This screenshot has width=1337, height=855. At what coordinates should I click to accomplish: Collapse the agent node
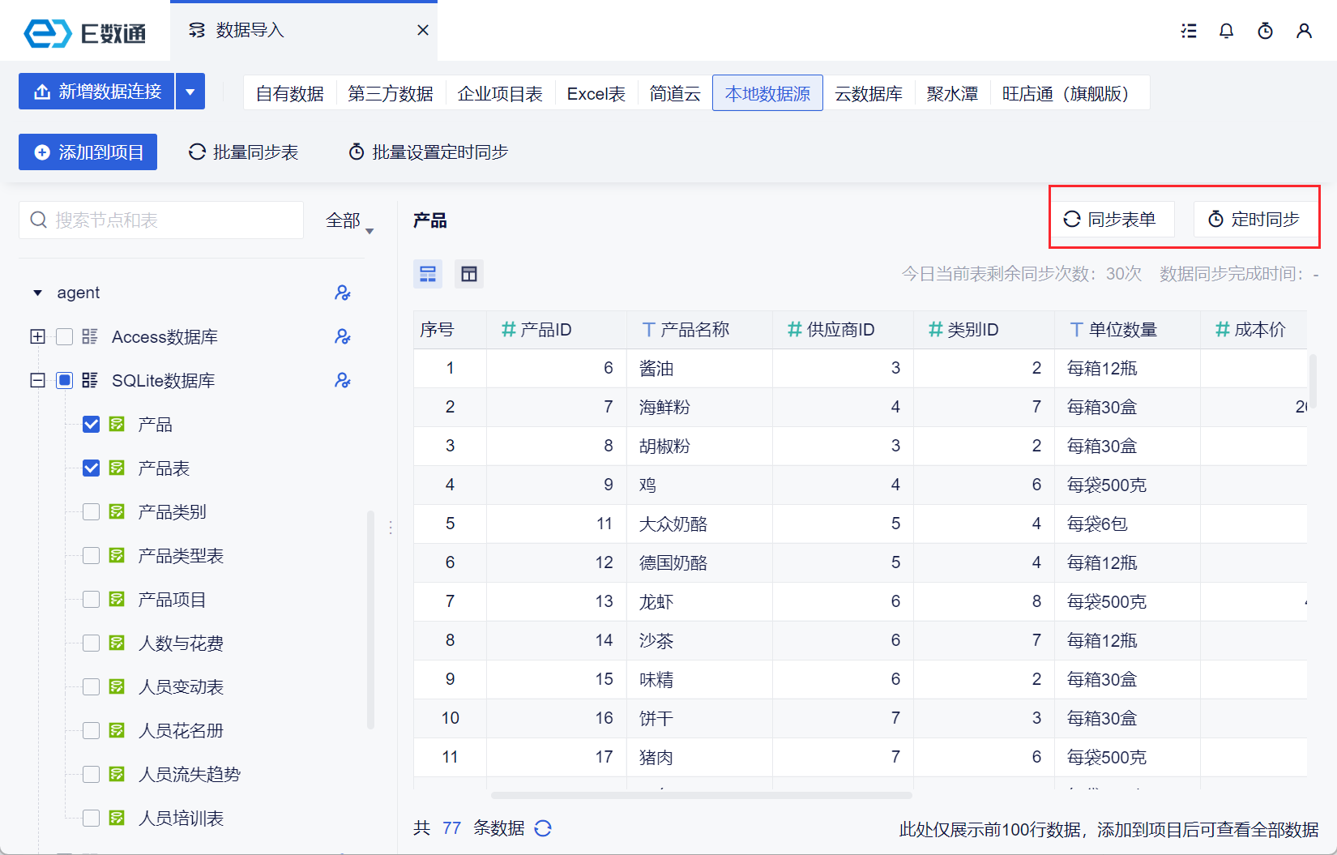(x=37, y=293)
